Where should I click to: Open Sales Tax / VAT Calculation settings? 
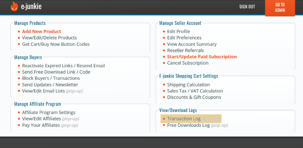195,91
